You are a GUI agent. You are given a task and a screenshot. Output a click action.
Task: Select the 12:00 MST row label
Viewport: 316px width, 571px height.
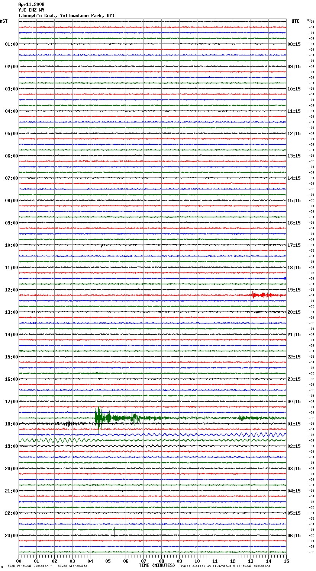click(12, 290)
